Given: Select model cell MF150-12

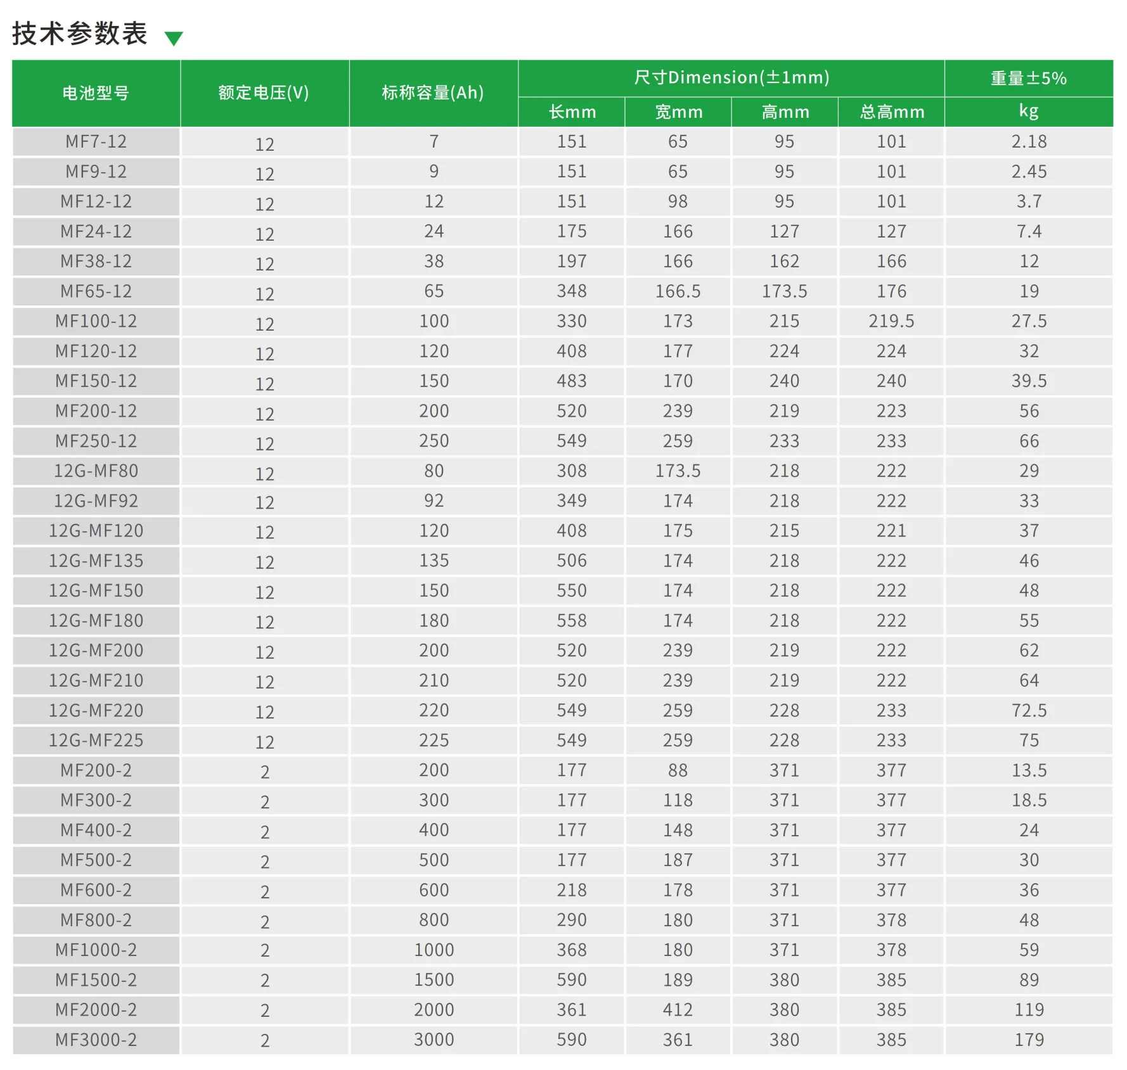Looking at the screenshot, I should [96, 381].
